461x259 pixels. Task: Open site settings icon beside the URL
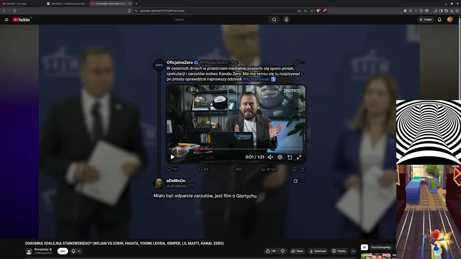(136, 11)
